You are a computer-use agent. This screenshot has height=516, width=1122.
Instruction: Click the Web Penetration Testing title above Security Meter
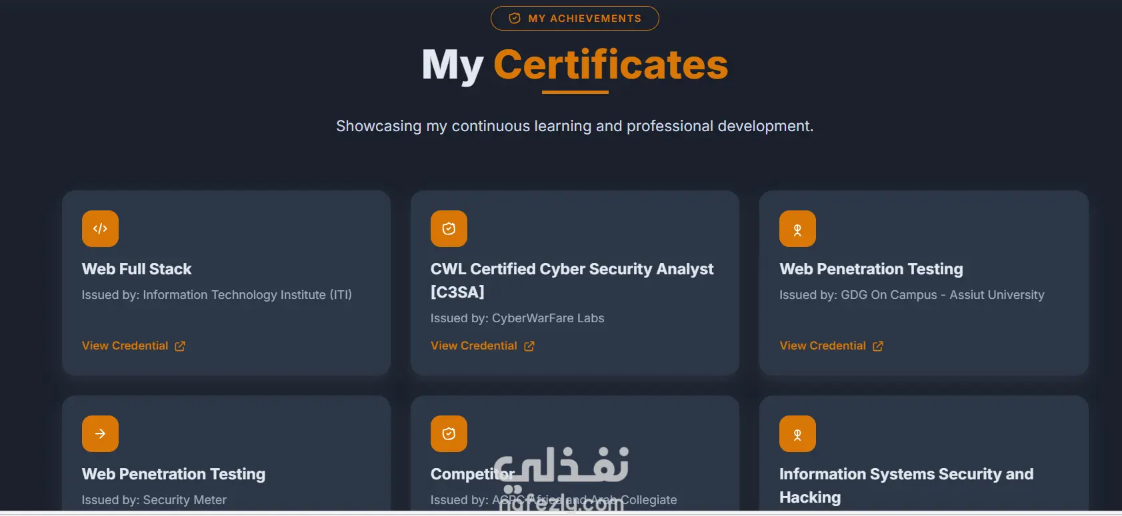[173, 474]
